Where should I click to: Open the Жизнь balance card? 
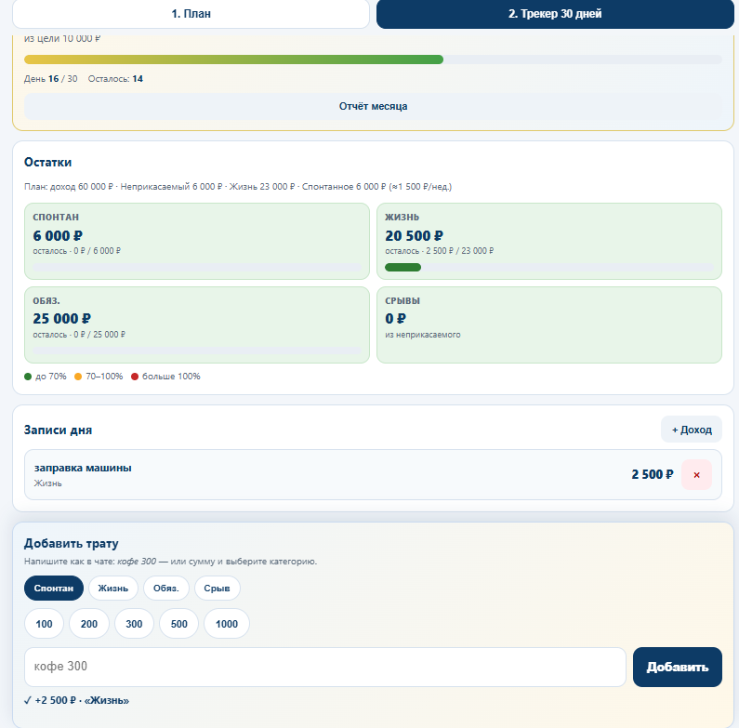click(x=549, y=241)
